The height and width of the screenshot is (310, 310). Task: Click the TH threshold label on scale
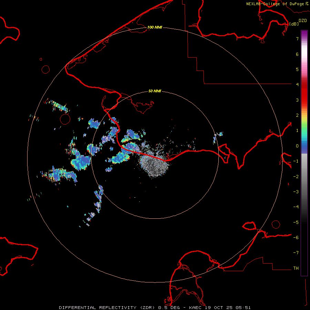296,268
